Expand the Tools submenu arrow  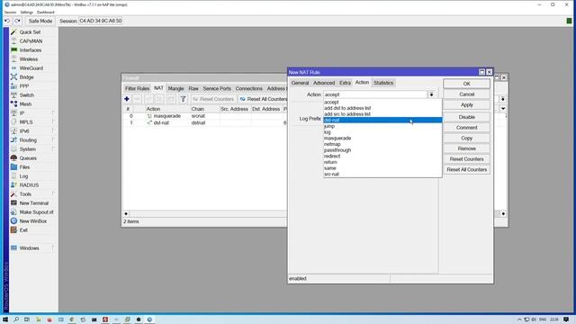point(53,194)
